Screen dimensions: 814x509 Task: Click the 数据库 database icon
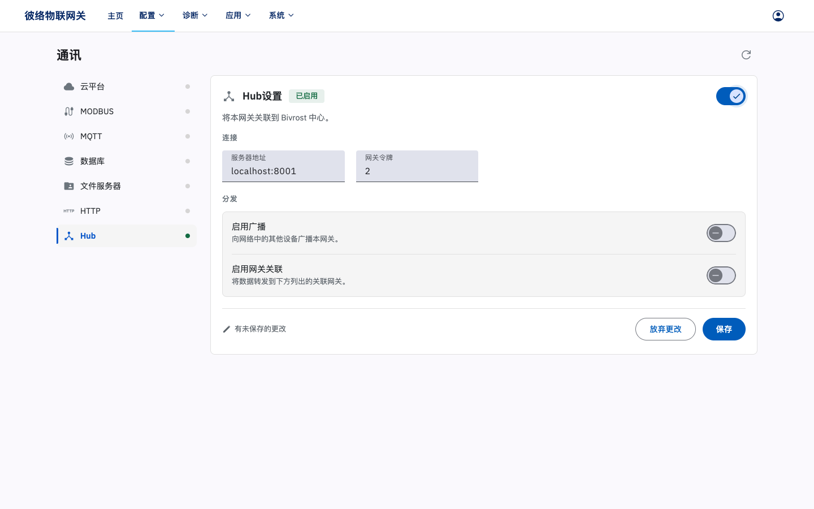click(x=69, y=161)
